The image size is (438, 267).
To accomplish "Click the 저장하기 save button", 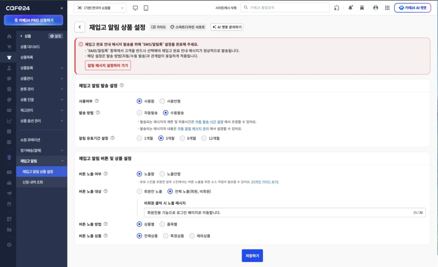I will coord(252,255).
